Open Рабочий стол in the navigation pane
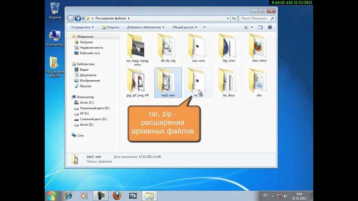The height and width of the screenshot is (201, 358). tap(90, 53)
